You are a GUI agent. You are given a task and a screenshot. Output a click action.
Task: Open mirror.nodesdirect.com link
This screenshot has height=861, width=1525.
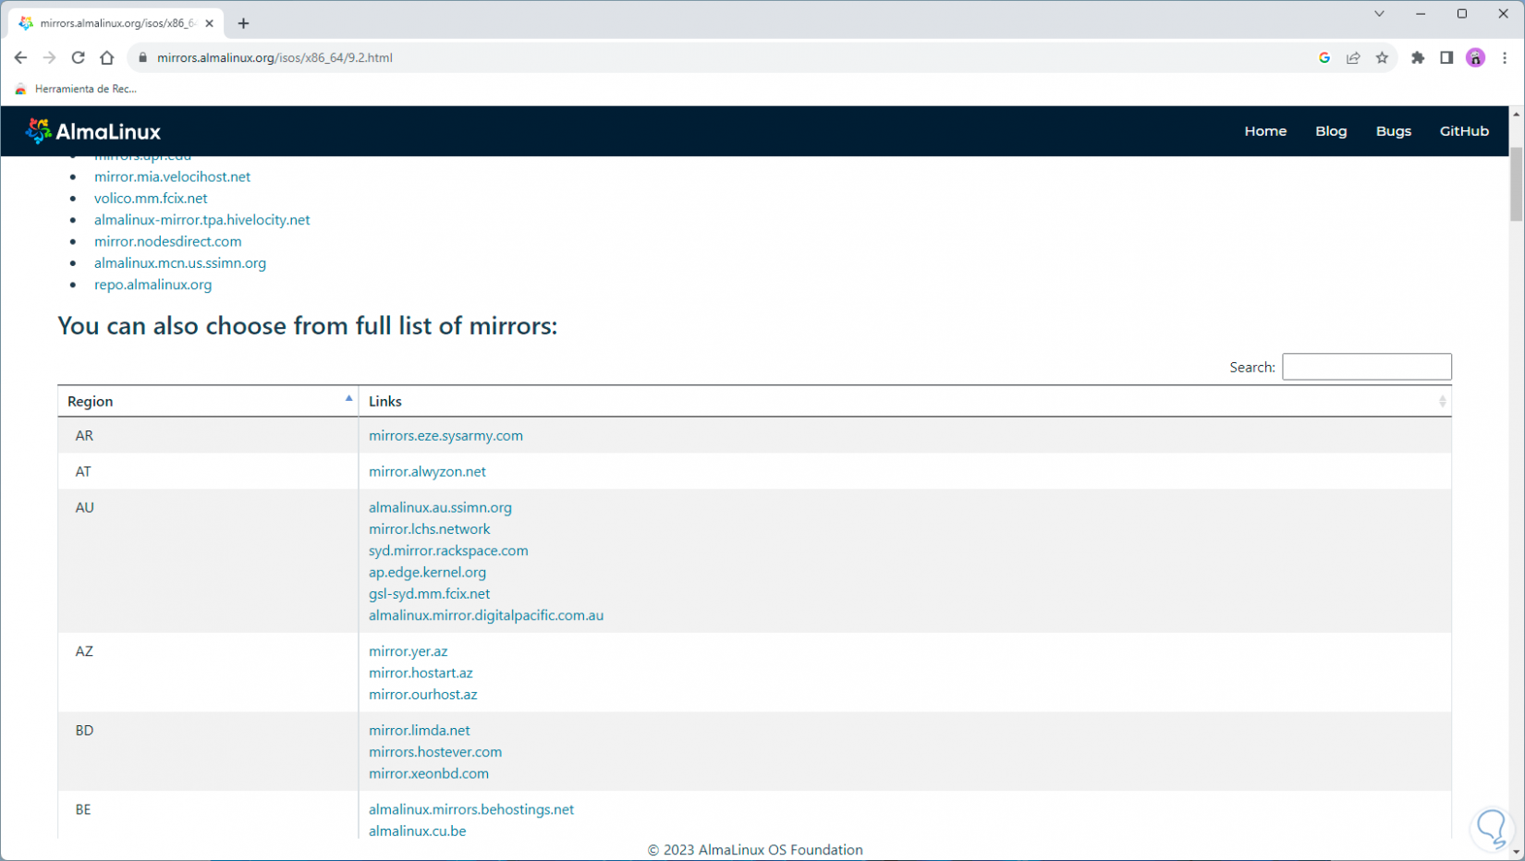point(167,241)
